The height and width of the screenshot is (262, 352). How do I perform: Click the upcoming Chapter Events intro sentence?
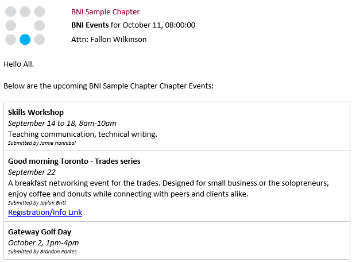tap(108, 86)
